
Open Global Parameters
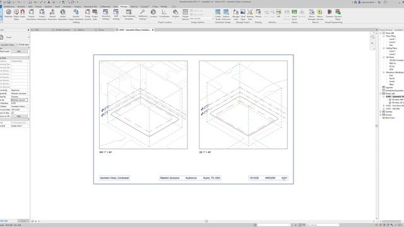pyautogui.click(x=62, y=14)
